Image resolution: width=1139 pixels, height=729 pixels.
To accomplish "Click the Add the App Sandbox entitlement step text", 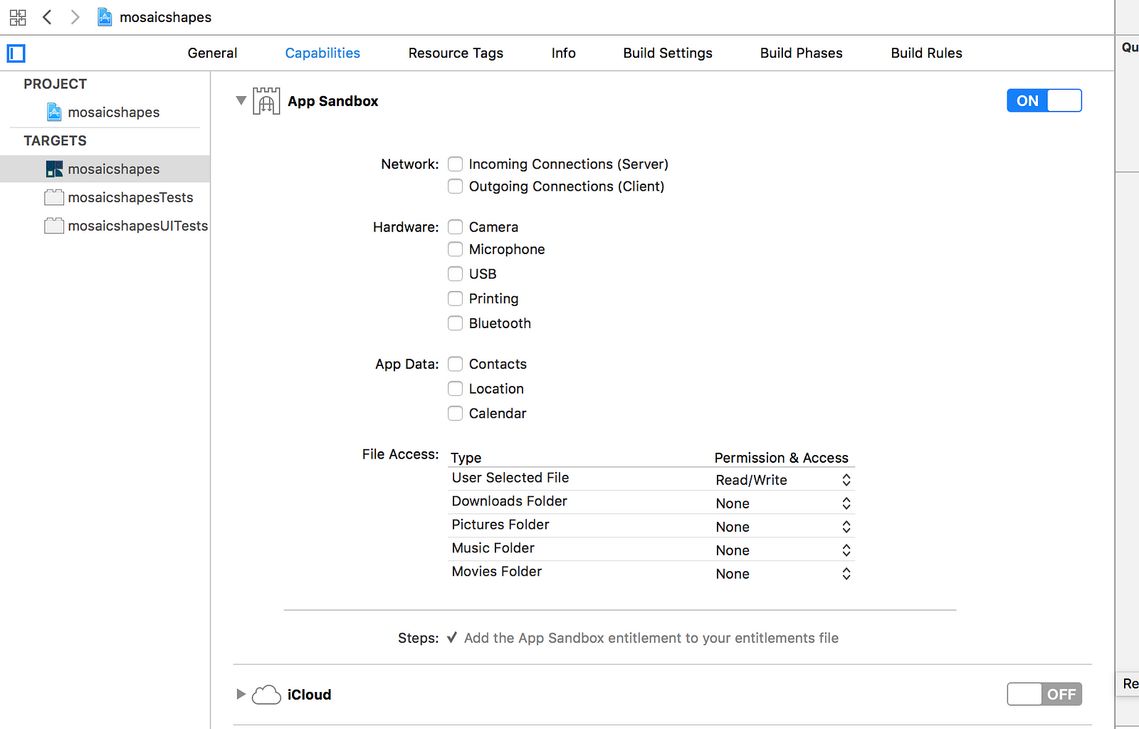I will tap(651, 638).
